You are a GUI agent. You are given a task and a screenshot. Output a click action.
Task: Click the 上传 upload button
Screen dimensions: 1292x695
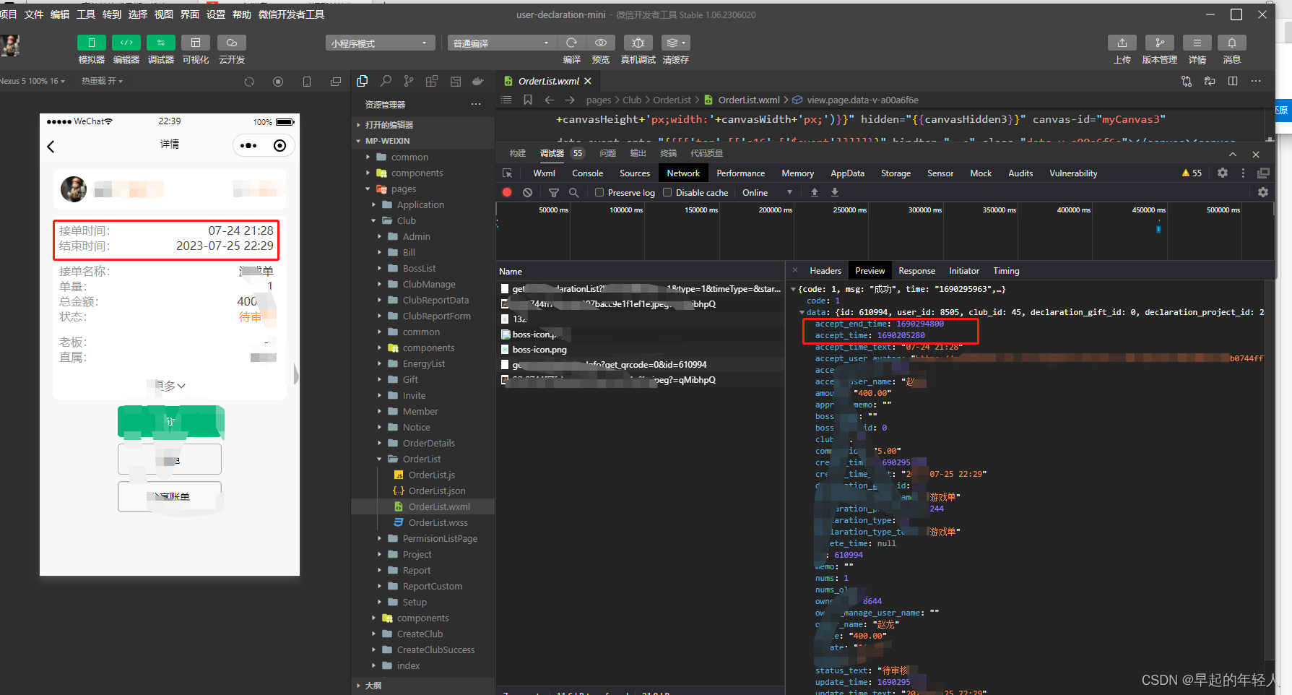[x=1122, y=43]
